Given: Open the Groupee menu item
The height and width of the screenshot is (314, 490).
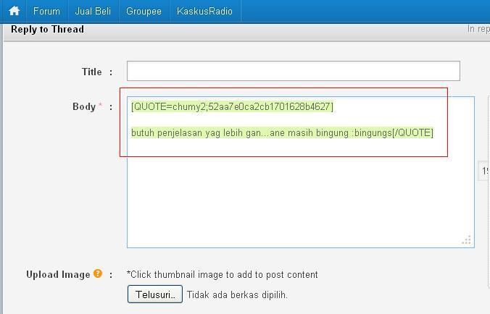Looking at the screenshot, I should pos(144,12).
